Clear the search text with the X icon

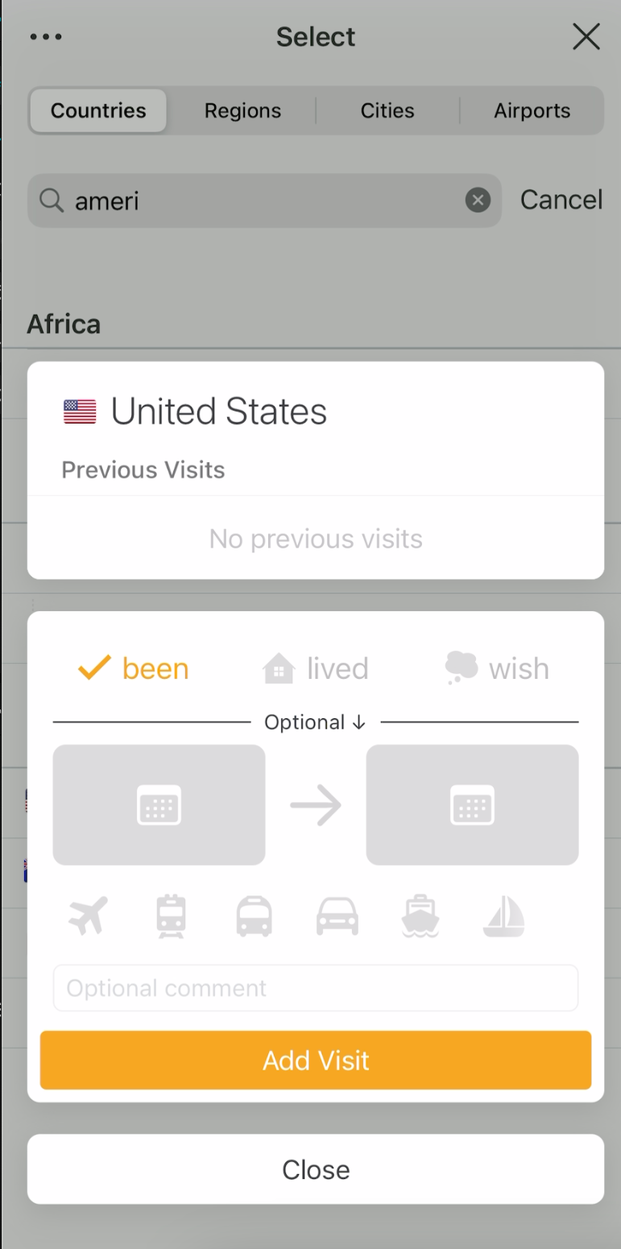[x=478, y=200]
